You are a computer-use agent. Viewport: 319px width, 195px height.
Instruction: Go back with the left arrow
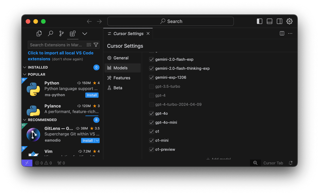89,22
